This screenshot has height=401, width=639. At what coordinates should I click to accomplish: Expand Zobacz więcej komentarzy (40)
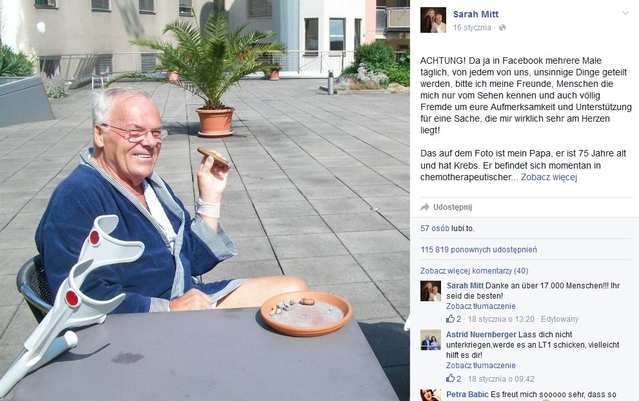click(x=474, y=270)
